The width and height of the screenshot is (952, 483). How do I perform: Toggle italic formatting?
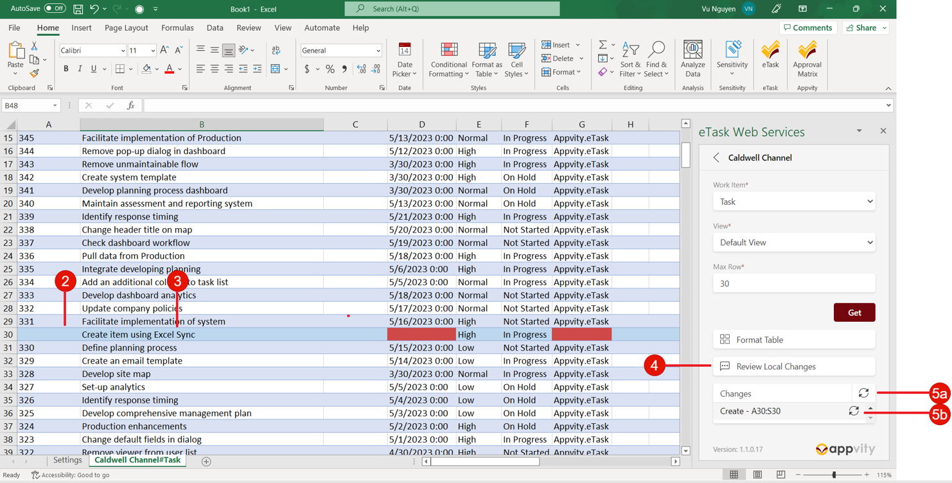pyautogui.click(x=80, y=69)
